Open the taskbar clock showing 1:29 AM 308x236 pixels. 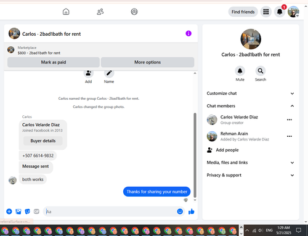(283, 230)
